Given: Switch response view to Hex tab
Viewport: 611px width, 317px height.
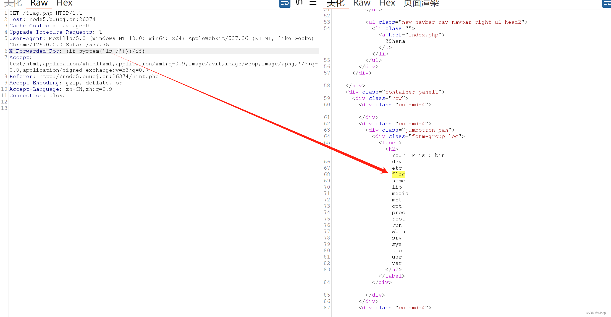Looking at the screenshot, I should tap(387, 3).
